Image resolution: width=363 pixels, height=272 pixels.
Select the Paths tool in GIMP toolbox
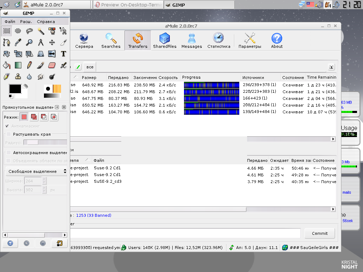tap(6, 42)
